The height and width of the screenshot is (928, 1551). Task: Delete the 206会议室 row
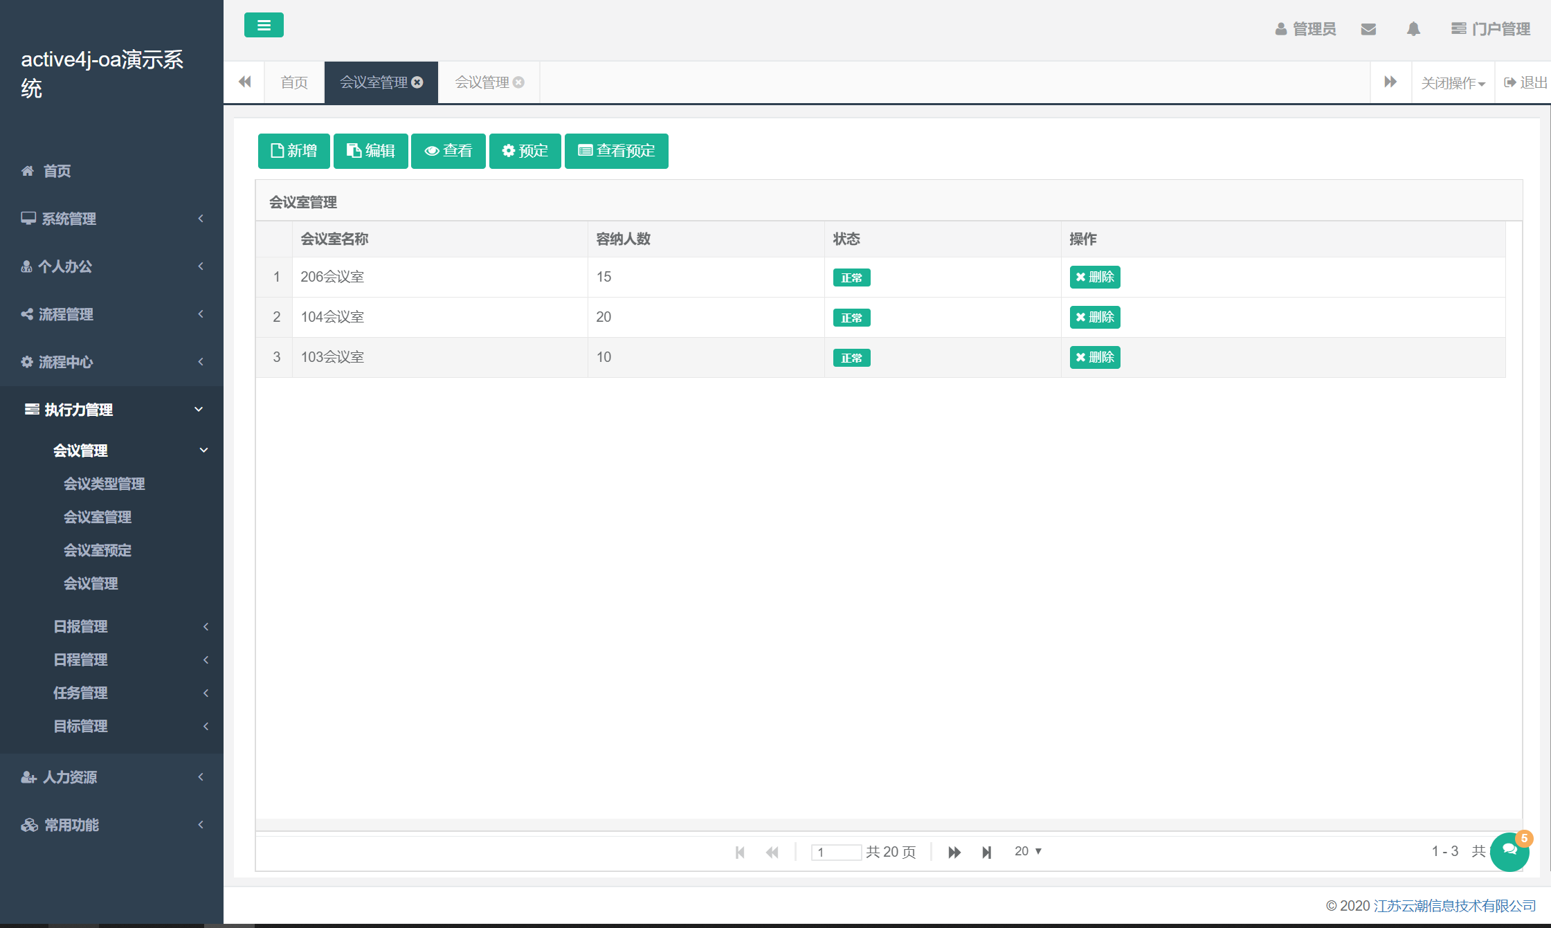(x=1095, y=277)
